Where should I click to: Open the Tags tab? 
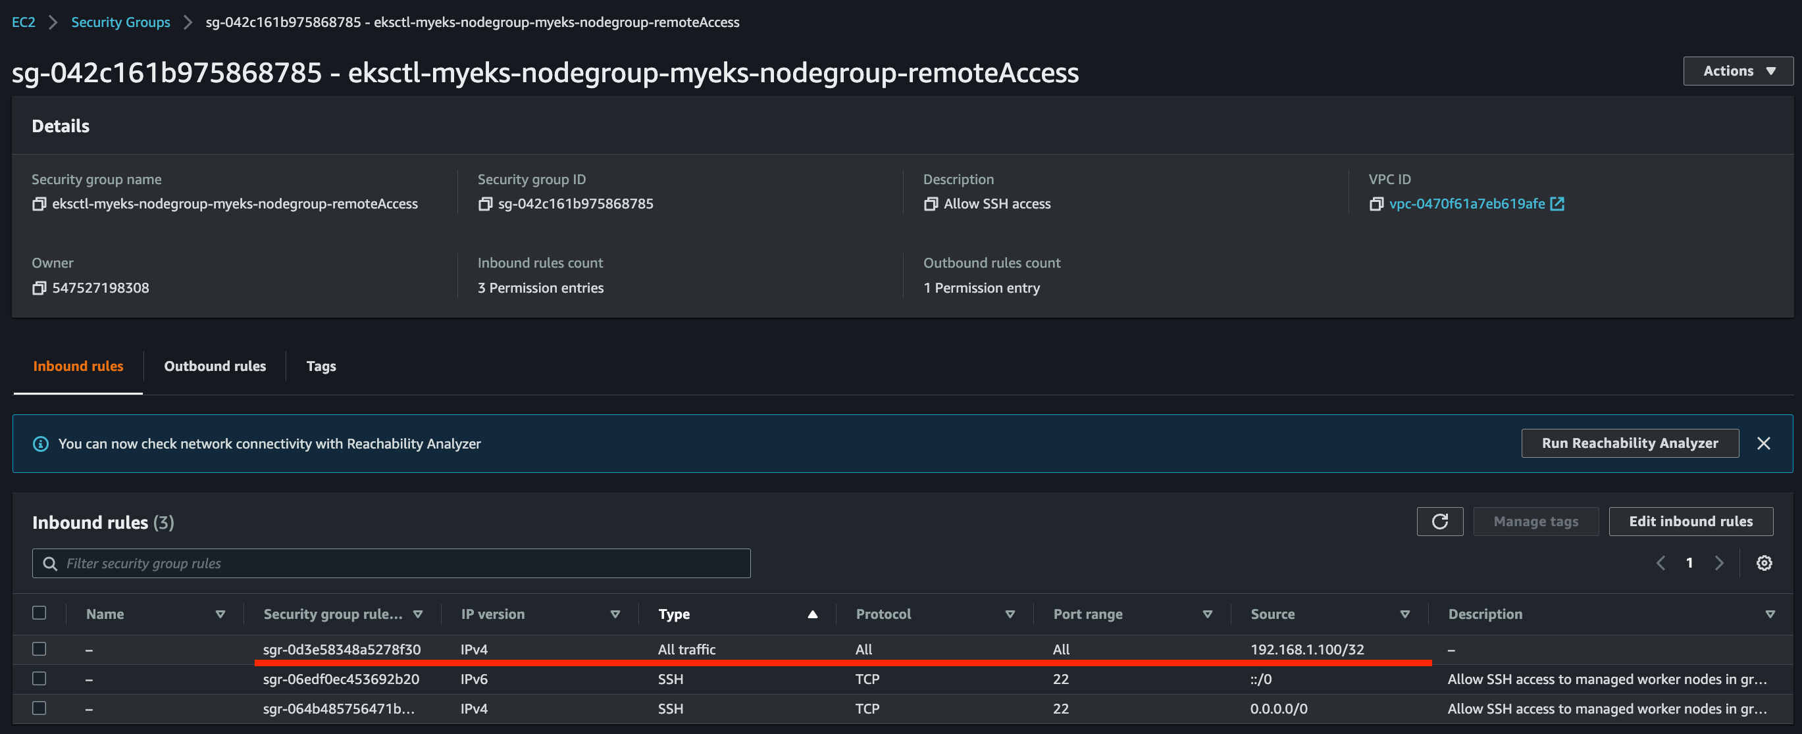321,366
